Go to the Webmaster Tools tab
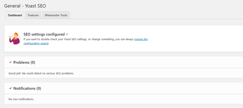The height and width of the screenshot is (108, 243). coord(56,15)
